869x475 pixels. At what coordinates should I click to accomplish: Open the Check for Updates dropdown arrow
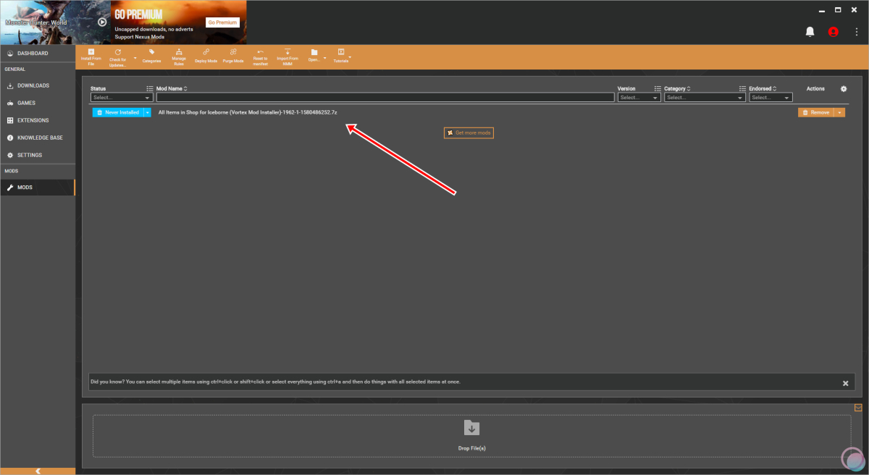[x=135, y=57]
